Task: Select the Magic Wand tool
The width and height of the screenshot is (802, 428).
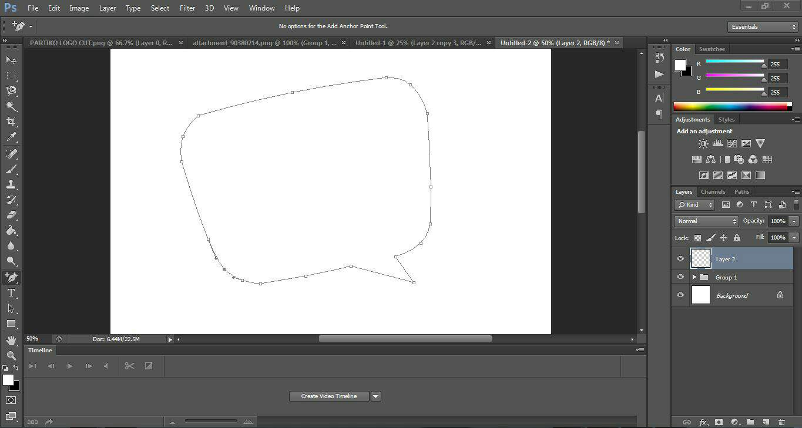Action: coord(11,106)
